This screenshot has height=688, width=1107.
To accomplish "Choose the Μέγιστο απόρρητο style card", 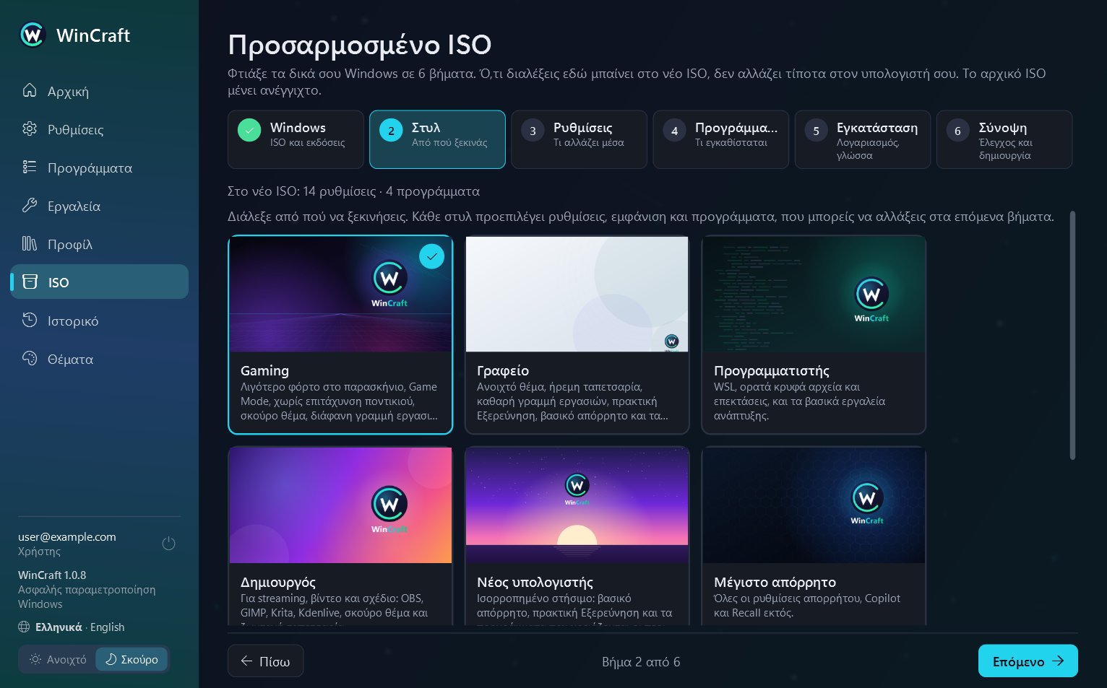I will coord(814,536).
